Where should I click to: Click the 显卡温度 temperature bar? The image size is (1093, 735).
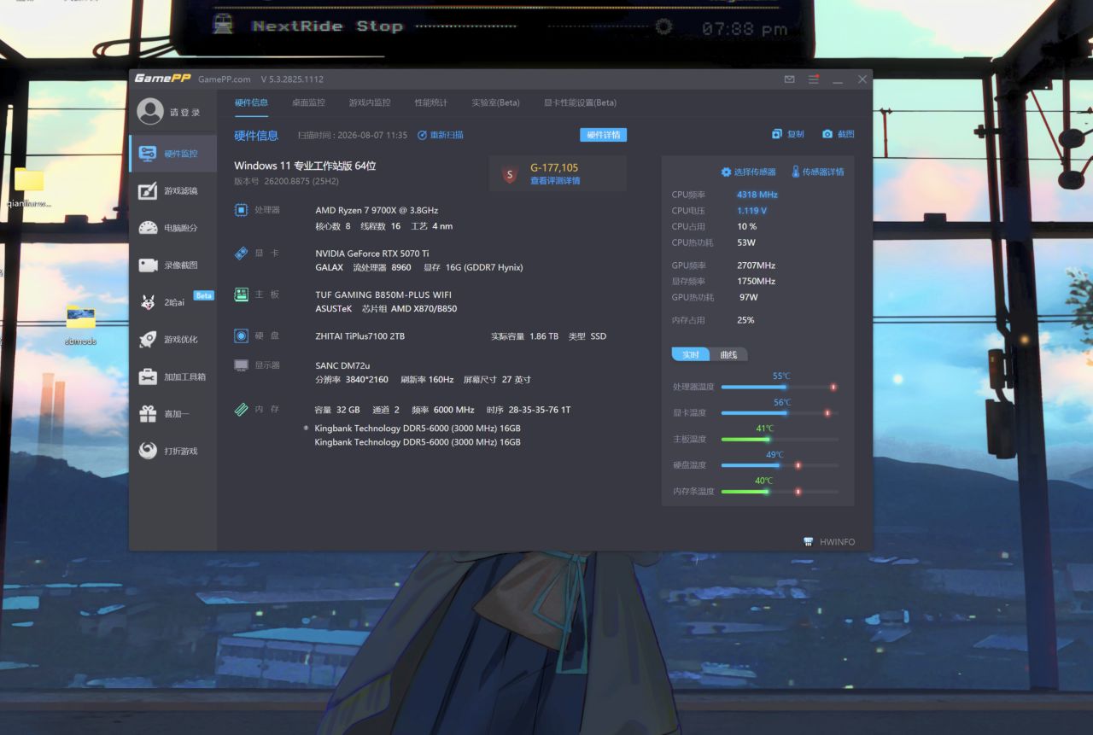click(780, 413)
